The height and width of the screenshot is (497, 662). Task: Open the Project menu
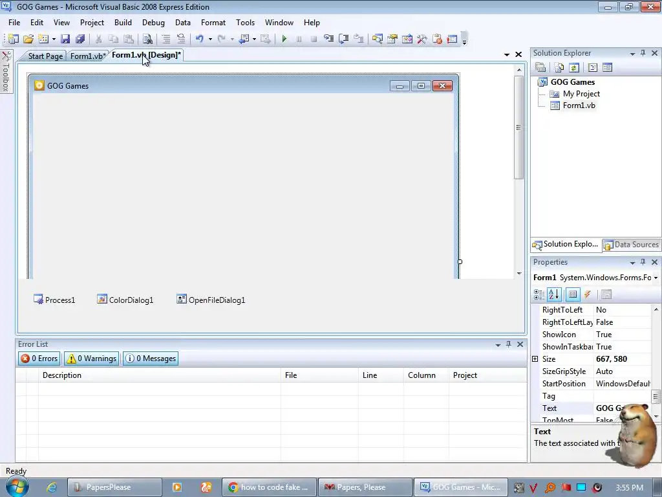pyautogui.click(x=92, y=23)
